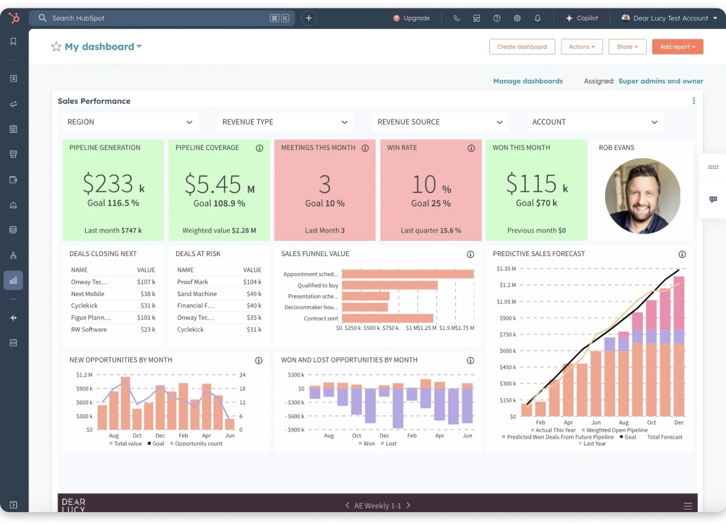
Task: Open the Bookmarks icon in the sidebar
Action: point(13,42)
